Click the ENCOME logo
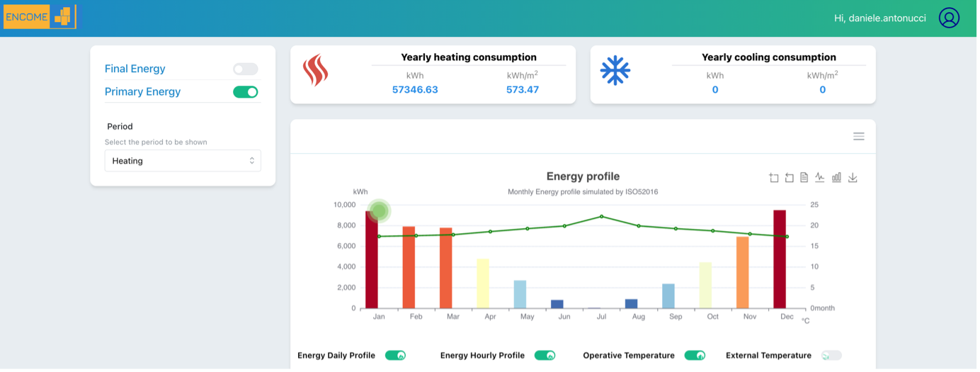The width and height of the screenshot is (980, 372). pyautogui.click(x=40, y=17)
